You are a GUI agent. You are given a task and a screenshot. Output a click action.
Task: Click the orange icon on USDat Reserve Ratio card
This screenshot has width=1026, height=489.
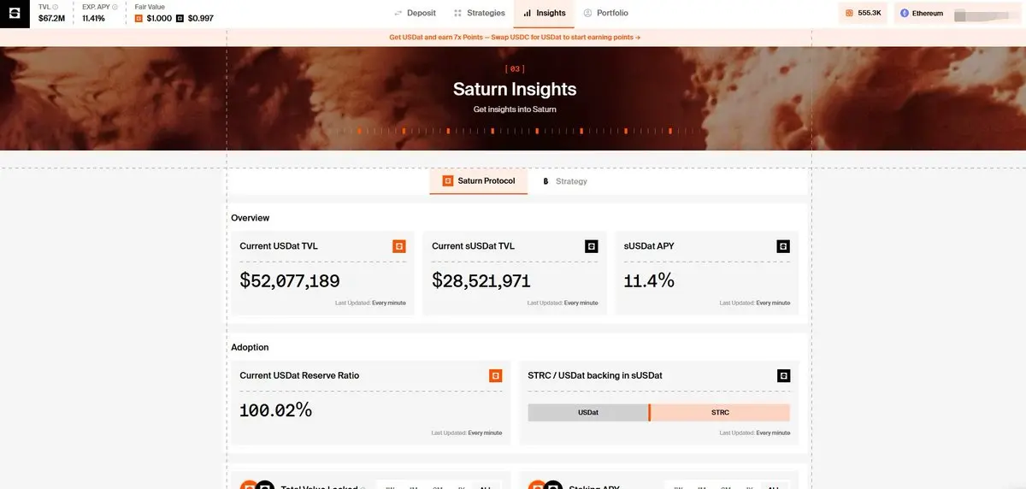point(495,375)
